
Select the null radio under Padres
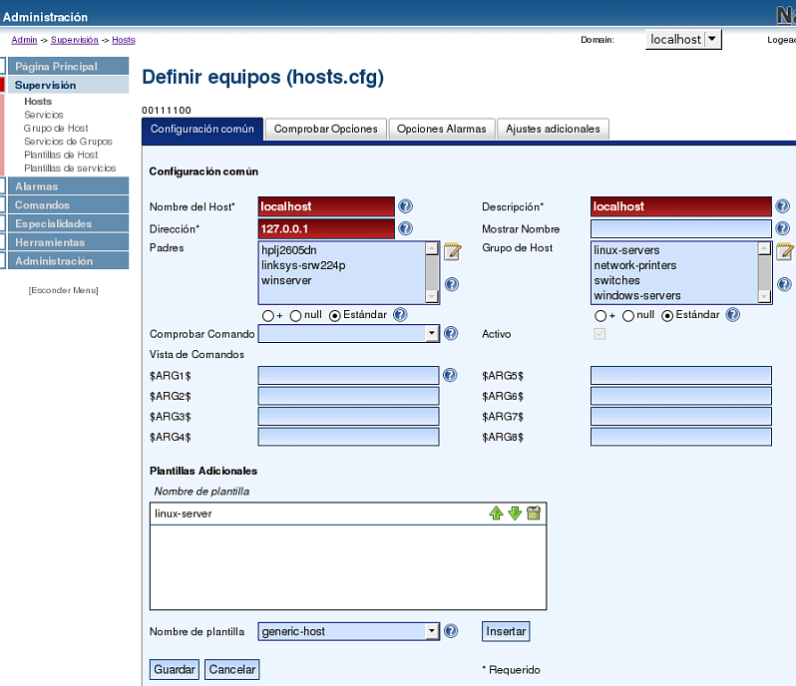(x=296, y=315)
